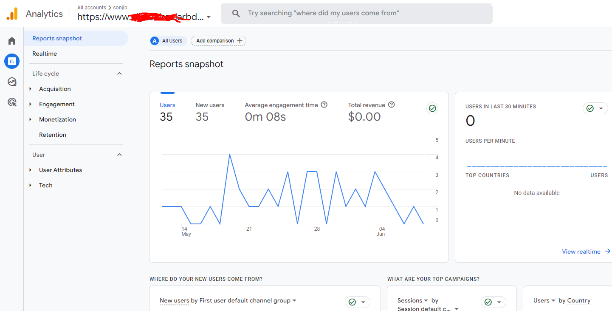Select the Reports bar chart icon
612x311 pixels.
[x=12, y=61]
